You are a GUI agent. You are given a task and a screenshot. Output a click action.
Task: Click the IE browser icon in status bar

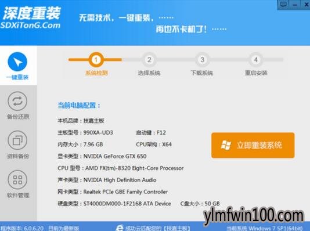click(x=120, y=228)
